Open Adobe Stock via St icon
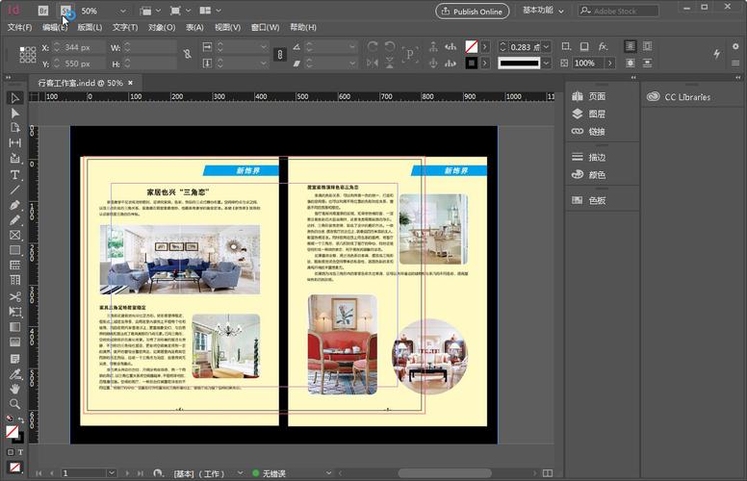The width and height of the screenshot is (747, 481). tap(65, 11)
